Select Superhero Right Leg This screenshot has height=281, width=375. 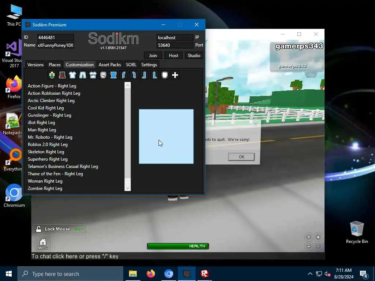pos(48,159)
